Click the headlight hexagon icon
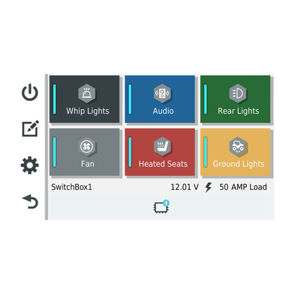Image resolution: width=294 pixels, height=294 pixels. pos(238,94)
